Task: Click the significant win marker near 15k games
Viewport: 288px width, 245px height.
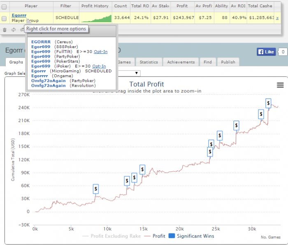Action: click(x=142, y=170)
